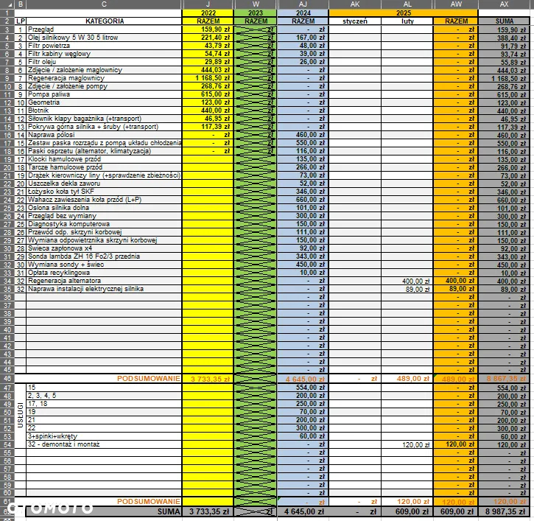Screen dimensions: 534x521
Task: Click second PODSUMOWANIE label in row 61
Action: point(149,501)
